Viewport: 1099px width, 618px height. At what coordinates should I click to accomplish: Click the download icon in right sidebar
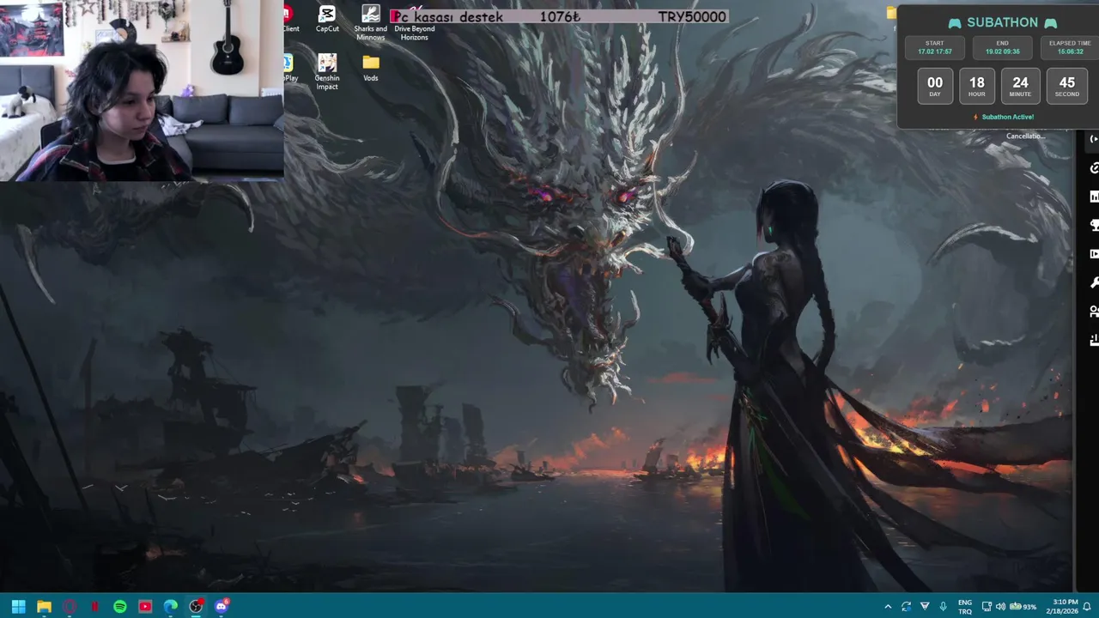1094,340
